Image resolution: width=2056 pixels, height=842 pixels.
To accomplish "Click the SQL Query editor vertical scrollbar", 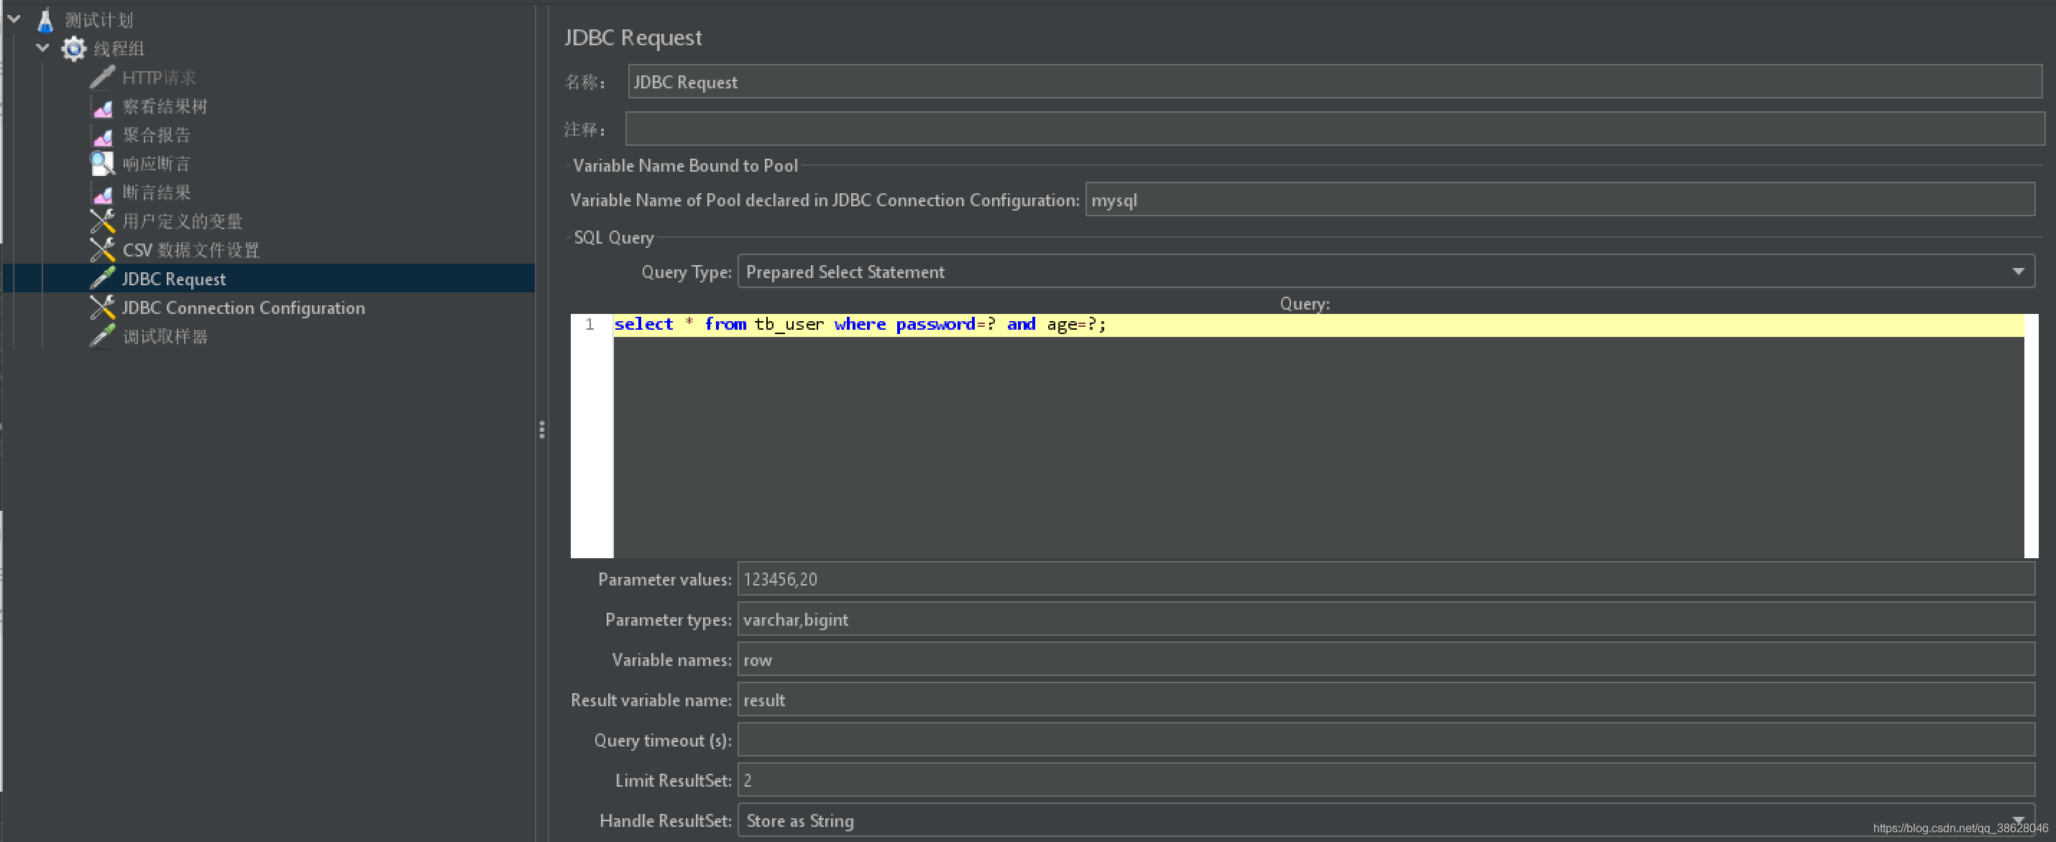I will point(2032,435).
